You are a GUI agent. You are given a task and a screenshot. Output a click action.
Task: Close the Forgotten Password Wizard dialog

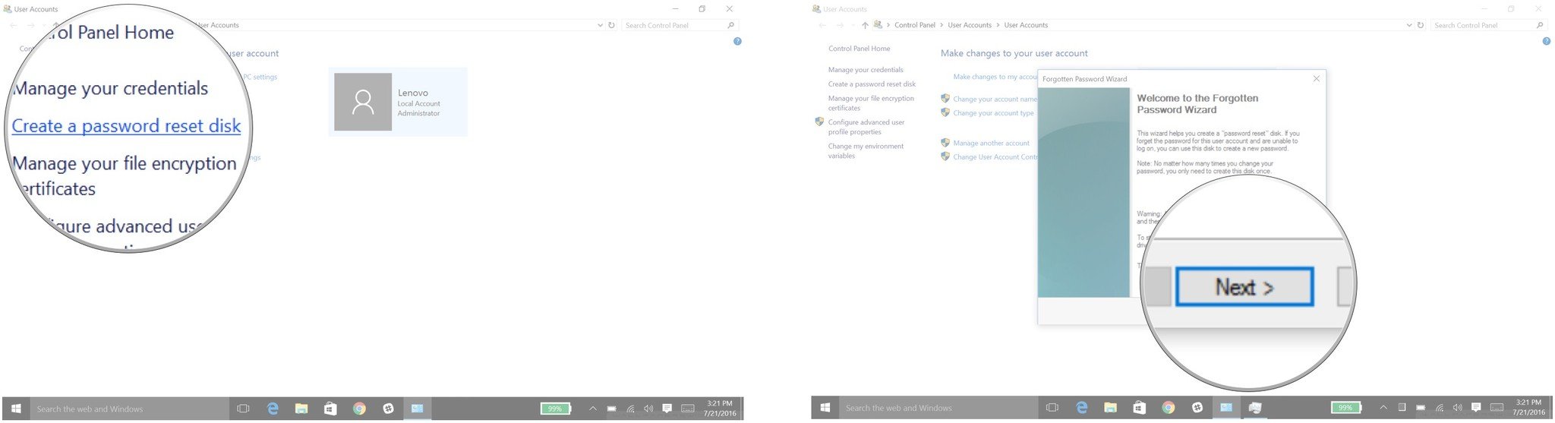tap(1316, 79)
